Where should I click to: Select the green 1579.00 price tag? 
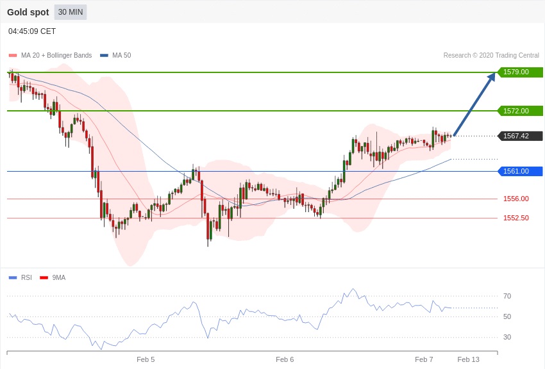[520, 72]
